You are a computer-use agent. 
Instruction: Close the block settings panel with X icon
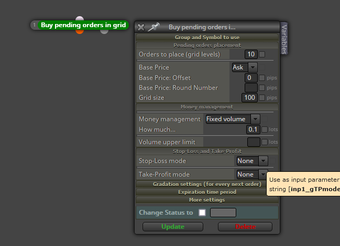141,27
